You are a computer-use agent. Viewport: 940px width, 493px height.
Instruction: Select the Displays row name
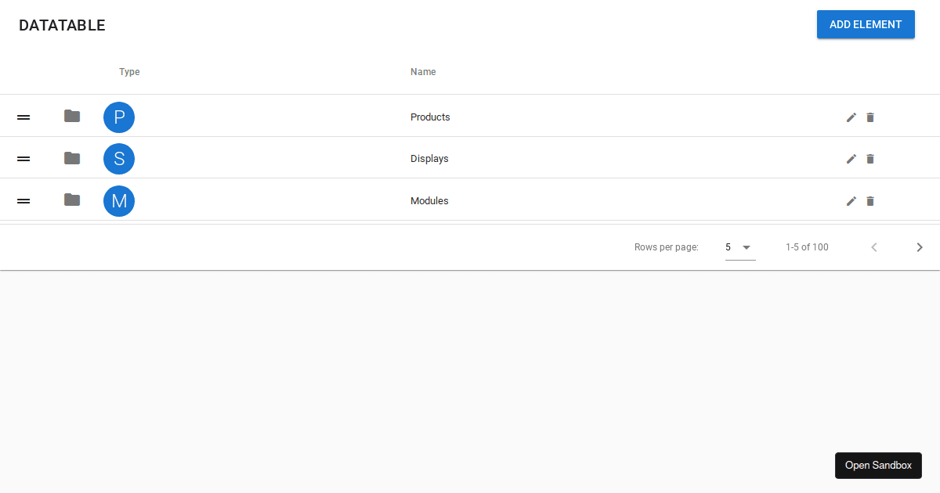429,158
